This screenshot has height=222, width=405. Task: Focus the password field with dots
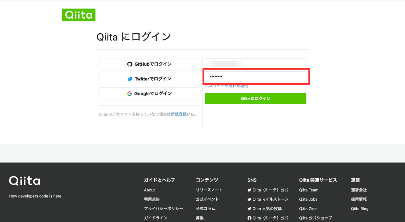pos(255,76)
